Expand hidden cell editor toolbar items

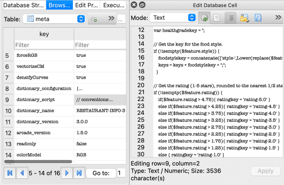tap(278, 18)
